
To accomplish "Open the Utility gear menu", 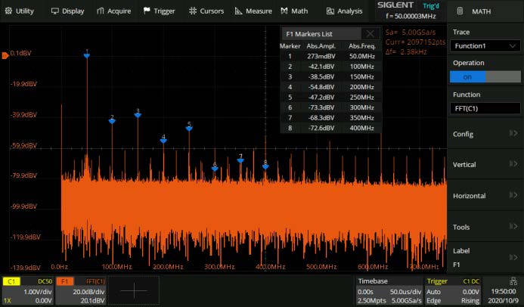I will click(19, 11).
